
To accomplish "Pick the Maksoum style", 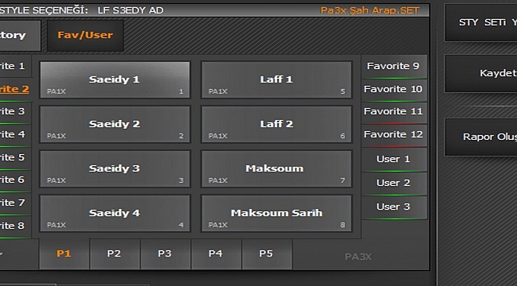I will [276, 168].
